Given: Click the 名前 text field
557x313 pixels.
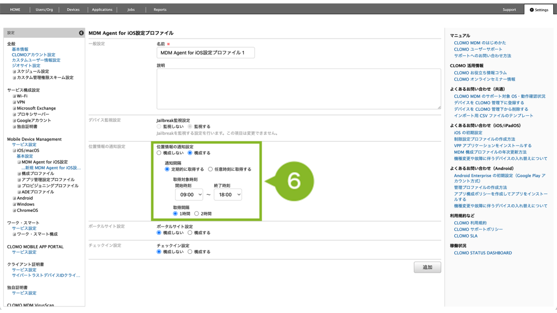Looking at the screenshot, I should (206, 53).
